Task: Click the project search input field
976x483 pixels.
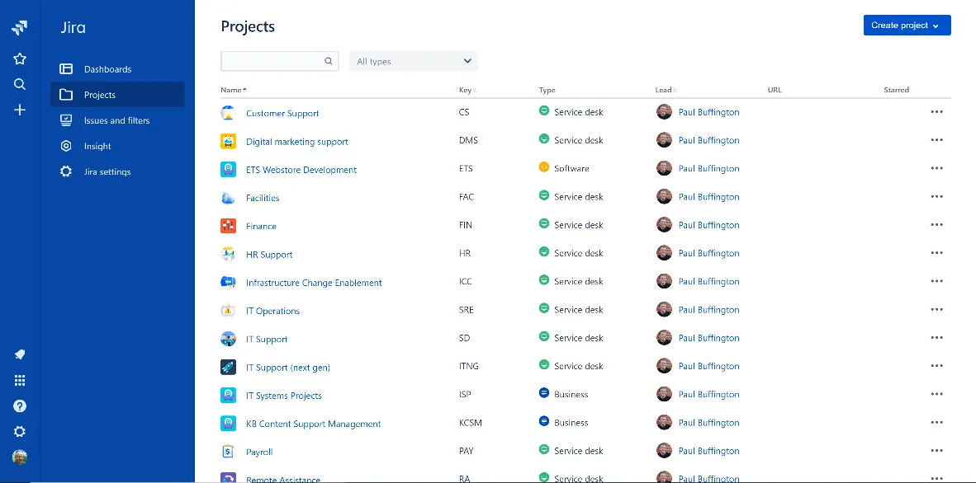Action: 272,61
